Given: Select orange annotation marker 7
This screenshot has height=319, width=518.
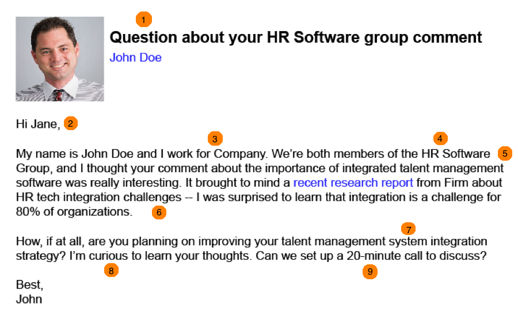Looking at the screenshot, I should [x=408, y=229].
